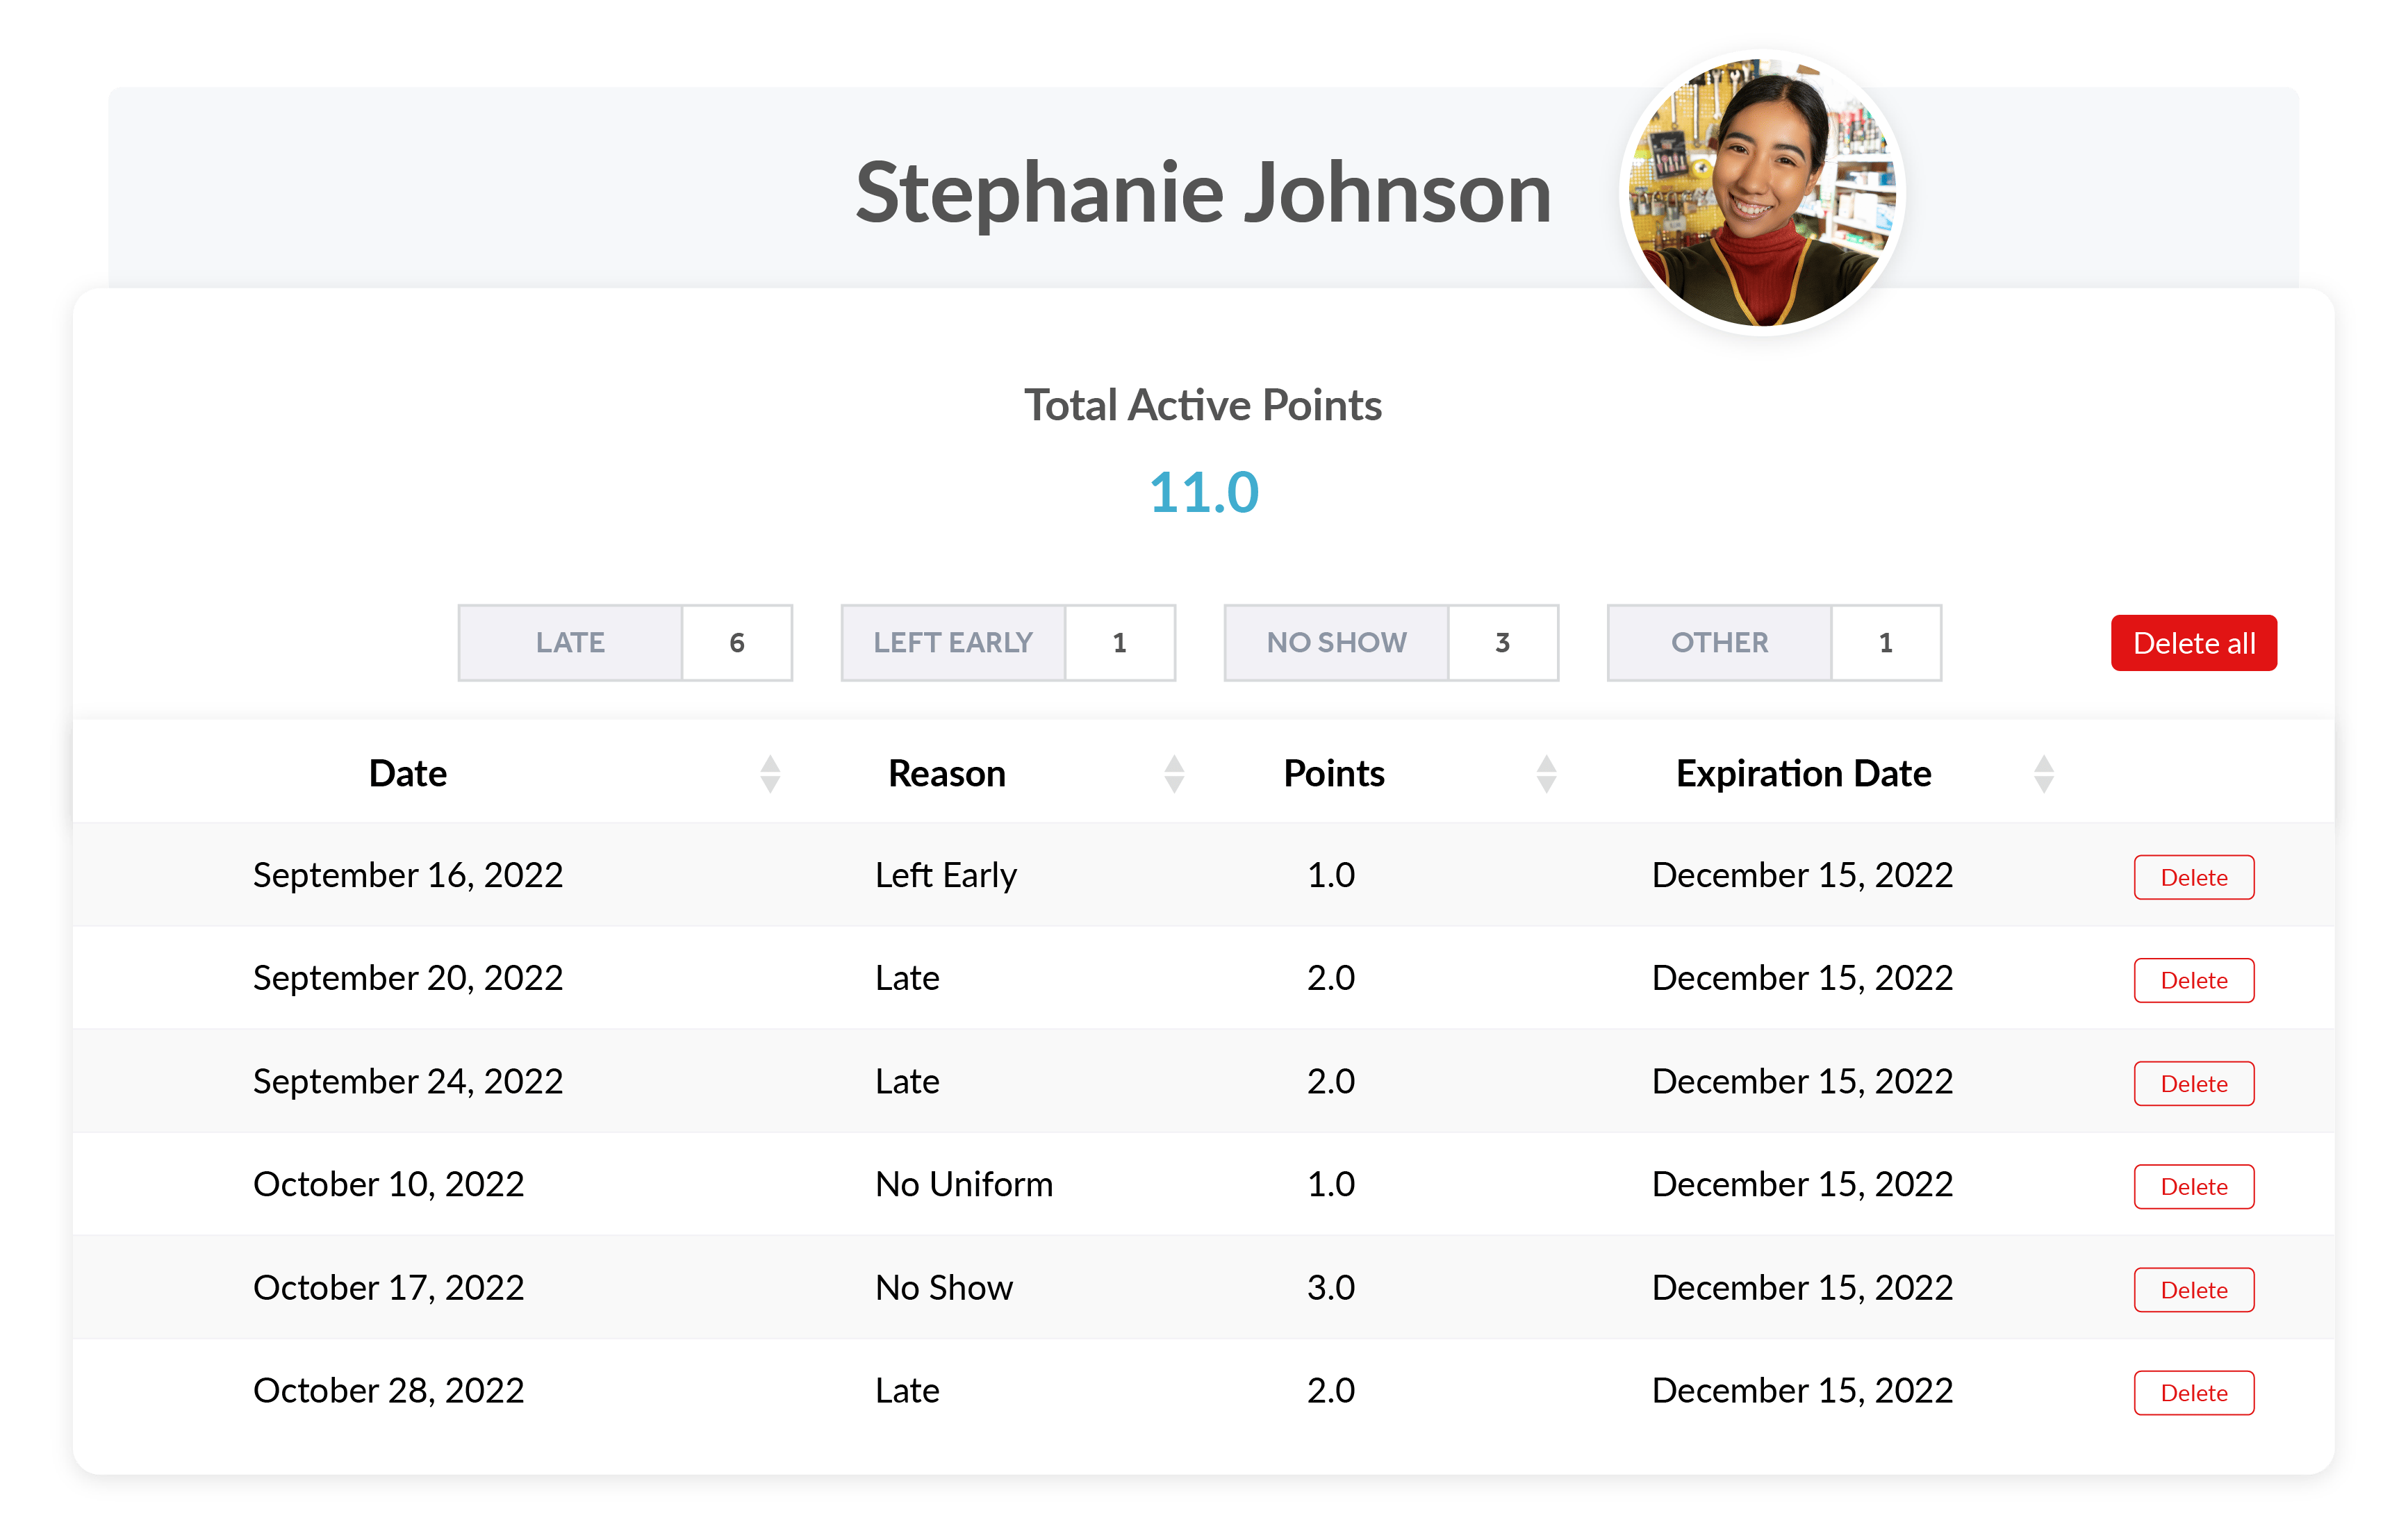This screenshot has width=2408, height=1529.
Task: Click Stephanie Johnson's profile photo
Action: (x=1762, y=192)
